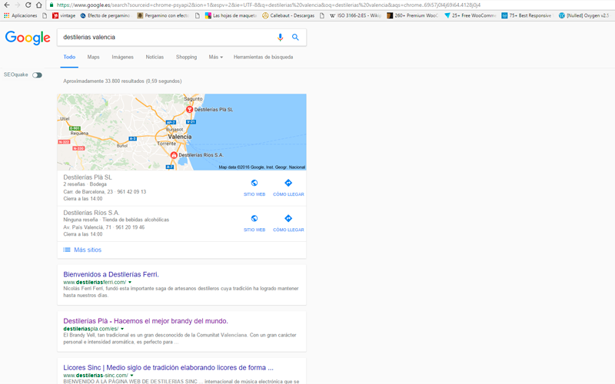Expand arrow next to destileriaspla.com/es/ URL
The image size is (615, 384).
pyautogui.click(x=122, y=329)
